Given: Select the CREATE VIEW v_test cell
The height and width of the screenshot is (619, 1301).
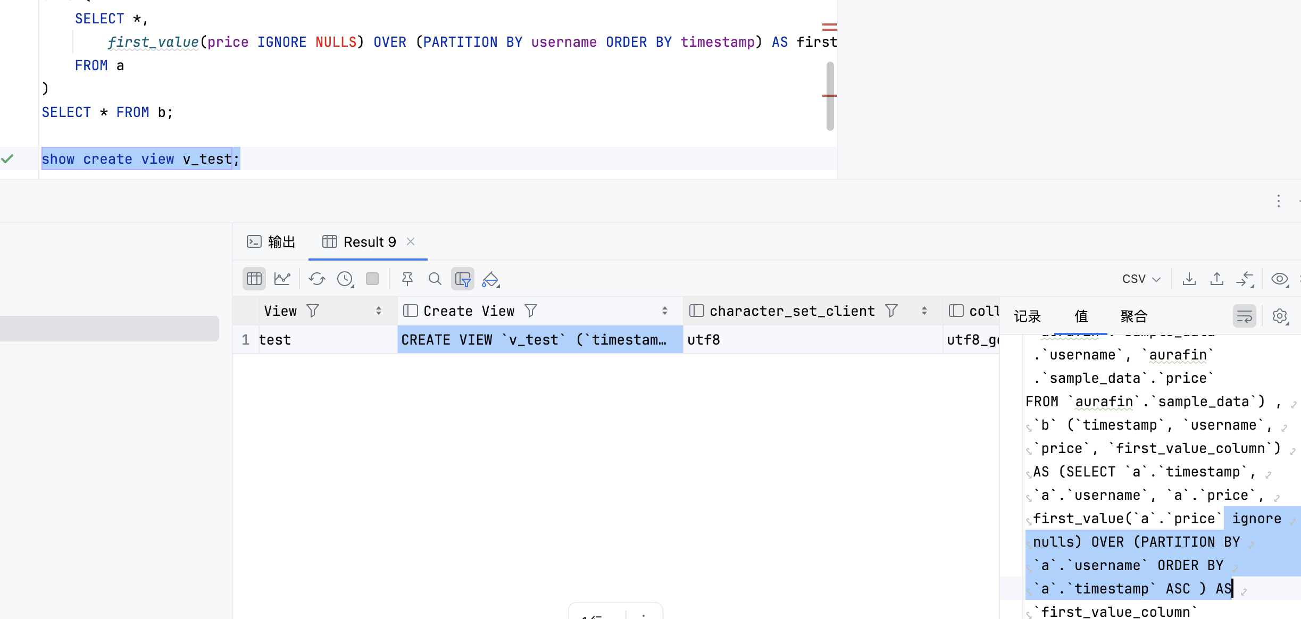Looking at the screenshot, I should tap(539, 340).
